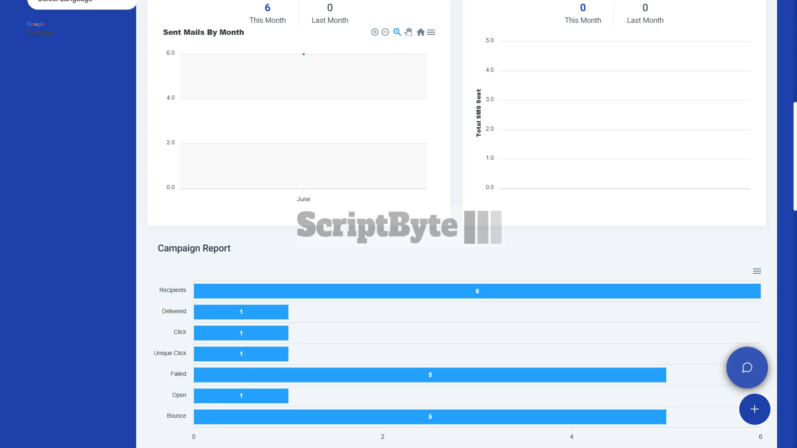This screenshot has height=448, width=797.
Task: Click the June data point marker
Action: coord(303,54)
